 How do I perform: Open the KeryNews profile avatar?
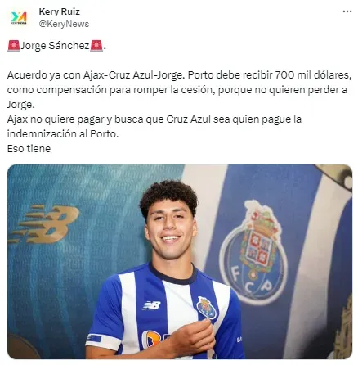tap(19, 18)
